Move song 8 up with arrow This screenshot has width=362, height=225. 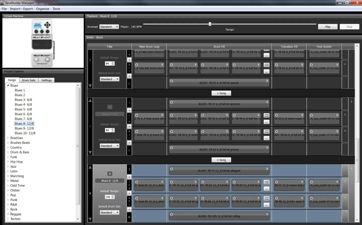90,167
